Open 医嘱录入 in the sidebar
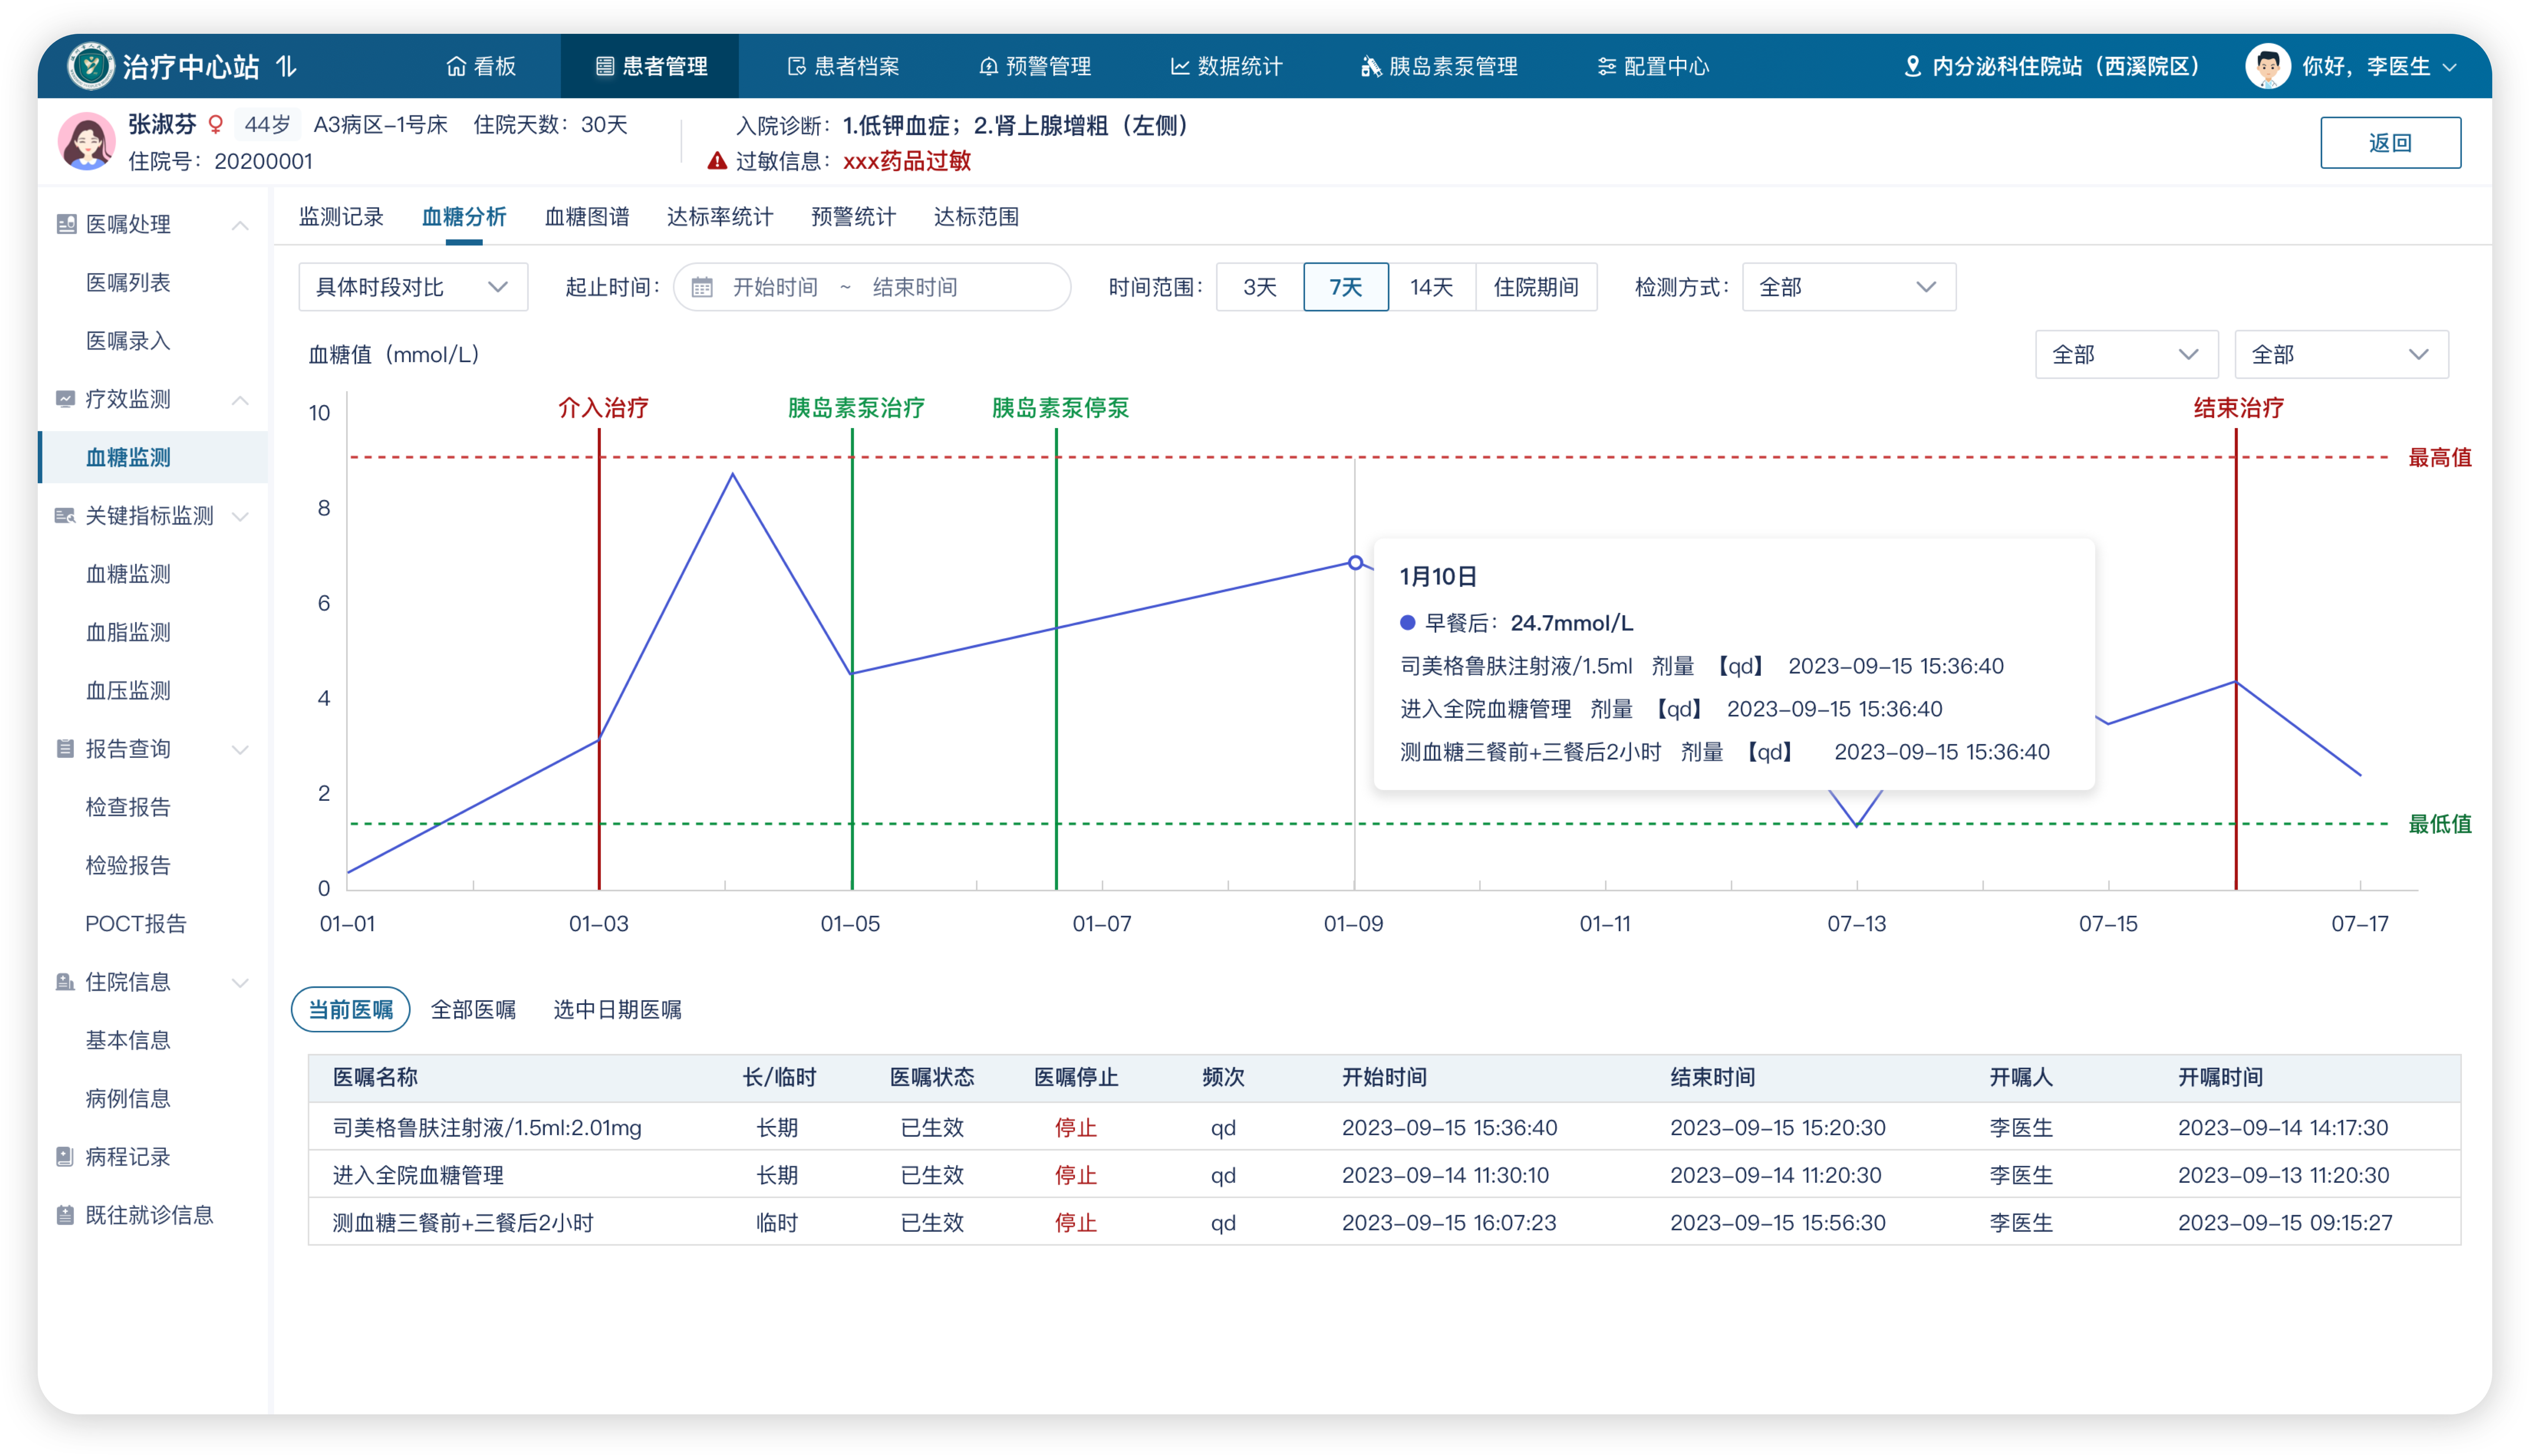The height and width of the screenshot is (1456, 2530). [x=128, y=340]
